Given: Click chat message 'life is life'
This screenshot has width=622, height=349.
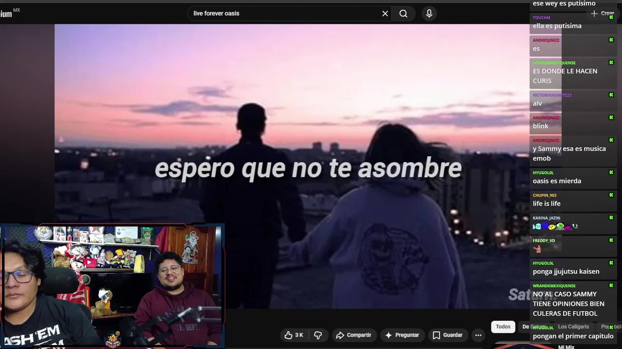Looking at the screenshot, I should pyautogui.click(x=547, y=204).
